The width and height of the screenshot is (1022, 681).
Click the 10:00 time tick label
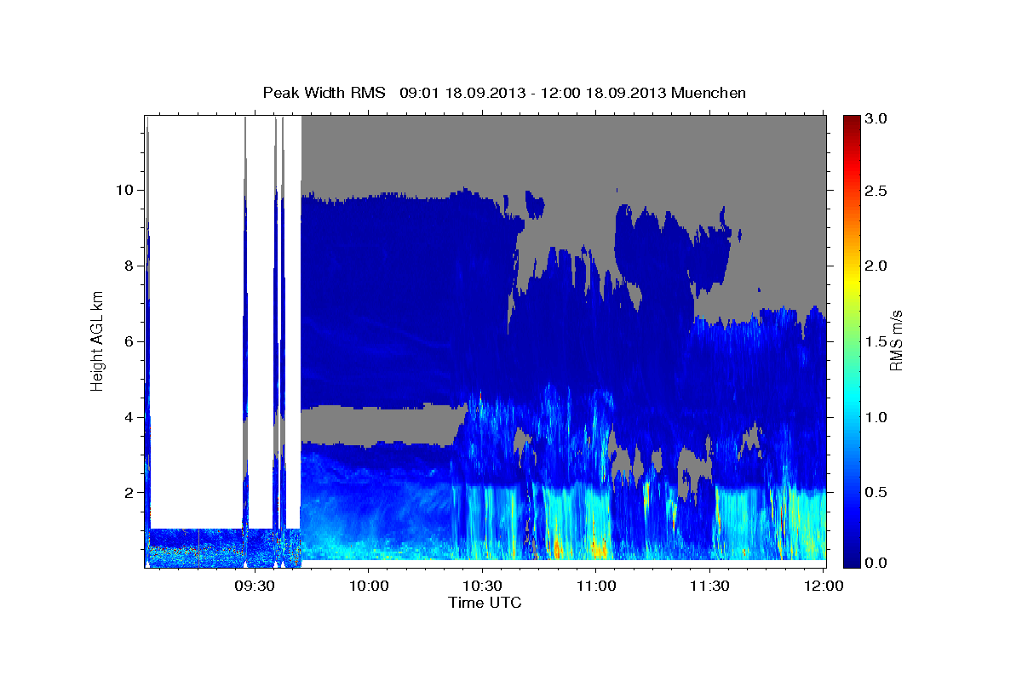(369, 586)
